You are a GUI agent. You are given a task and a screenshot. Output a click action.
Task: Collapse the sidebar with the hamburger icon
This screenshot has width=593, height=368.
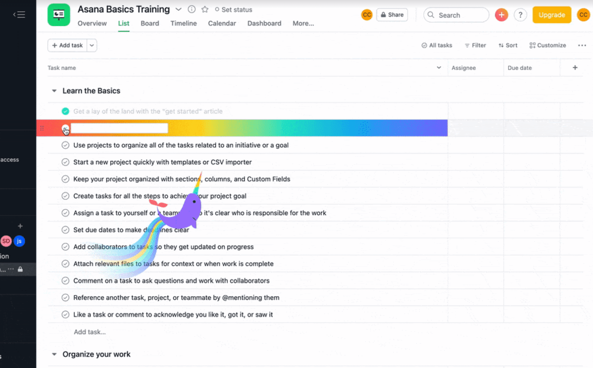pyautogui.click(x=19, y=15)
